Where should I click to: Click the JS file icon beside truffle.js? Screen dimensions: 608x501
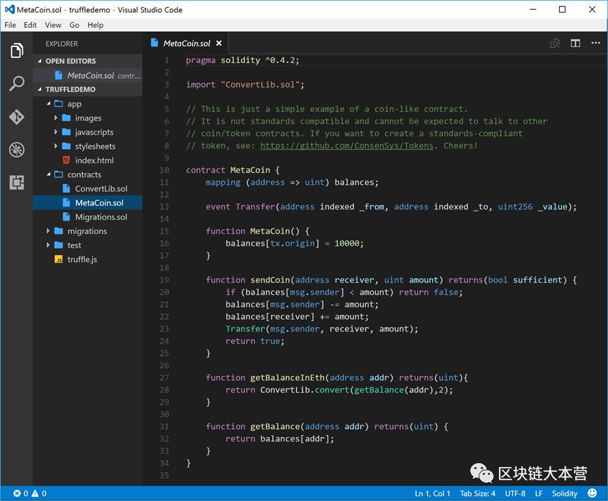[59, 259]
